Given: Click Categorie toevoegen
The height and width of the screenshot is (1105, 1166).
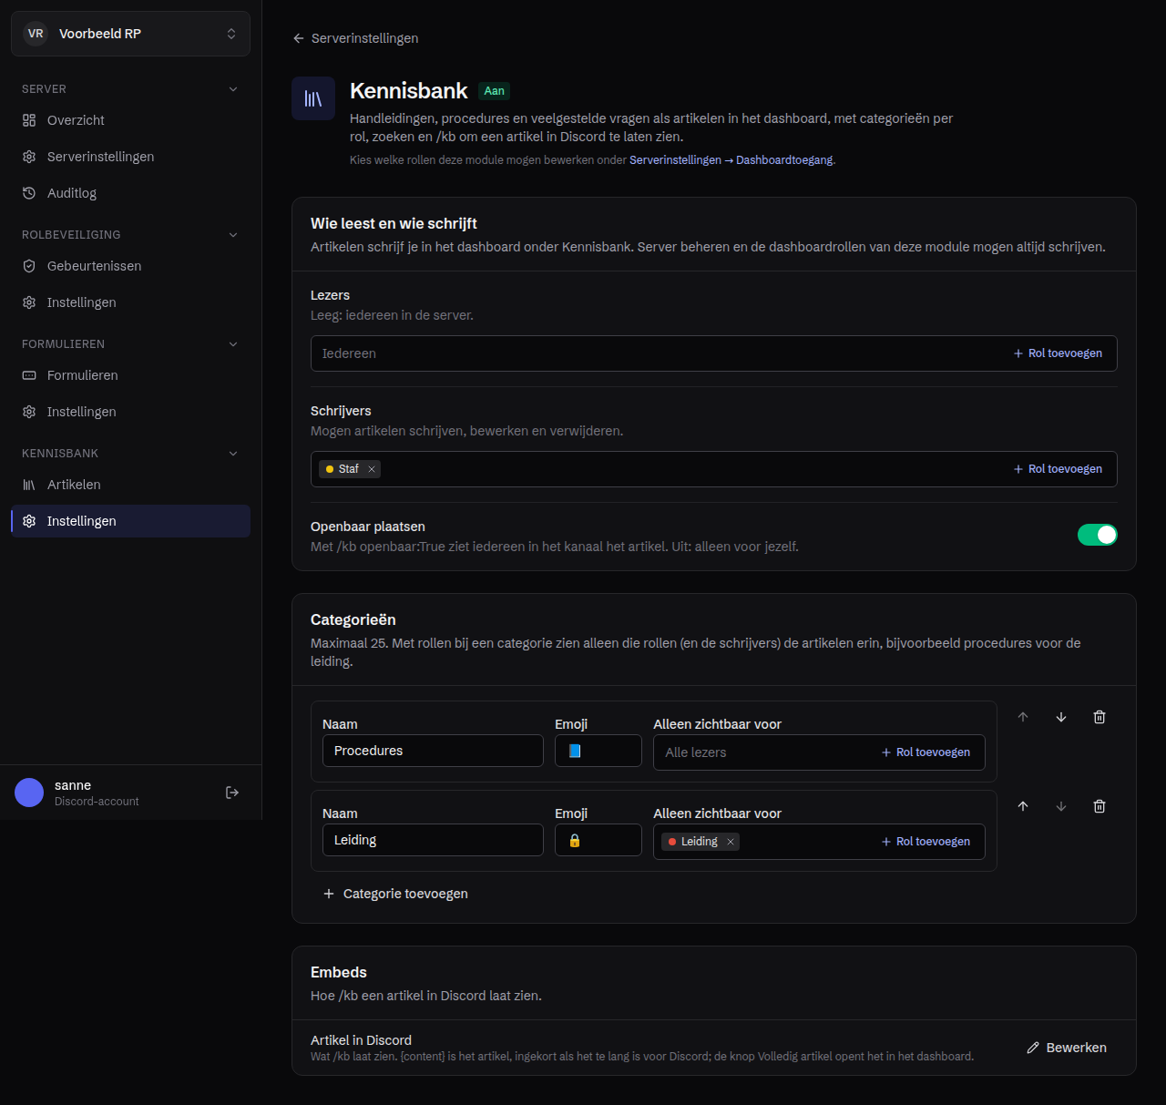Looking at the screenshot, I should pos(395,894).
